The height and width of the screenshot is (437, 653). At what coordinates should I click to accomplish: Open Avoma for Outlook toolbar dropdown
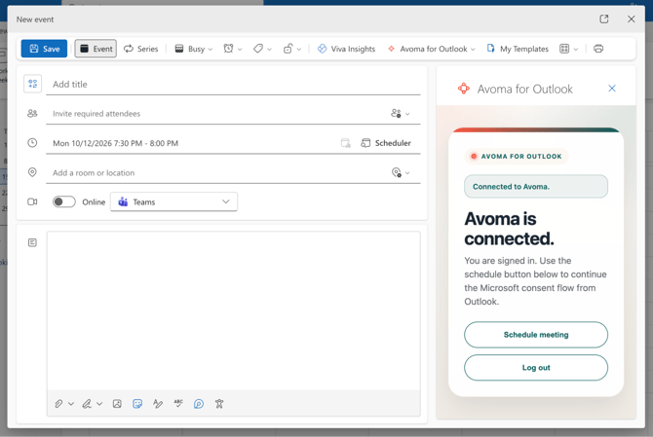pyautogui.click(x=431, y=49)
